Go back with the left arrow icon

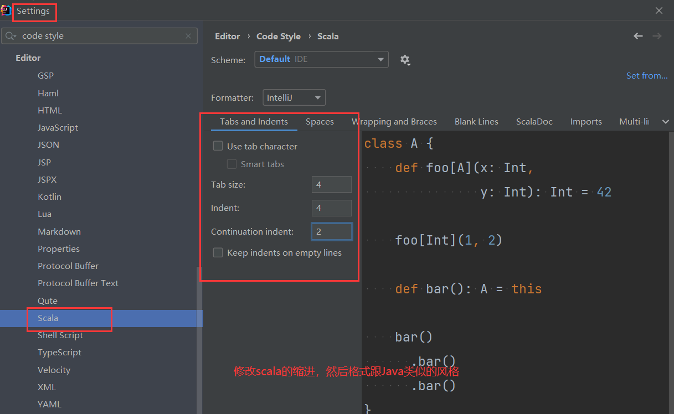click(x=638, y=36)
